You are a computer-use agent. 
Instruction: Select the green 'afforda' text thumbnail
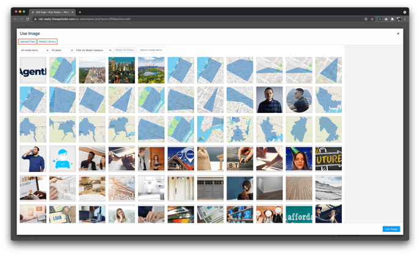click(299, 214)
